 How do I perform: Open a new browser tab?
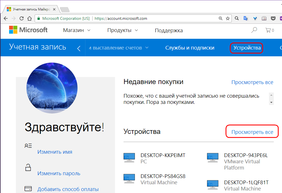point(64,10)
